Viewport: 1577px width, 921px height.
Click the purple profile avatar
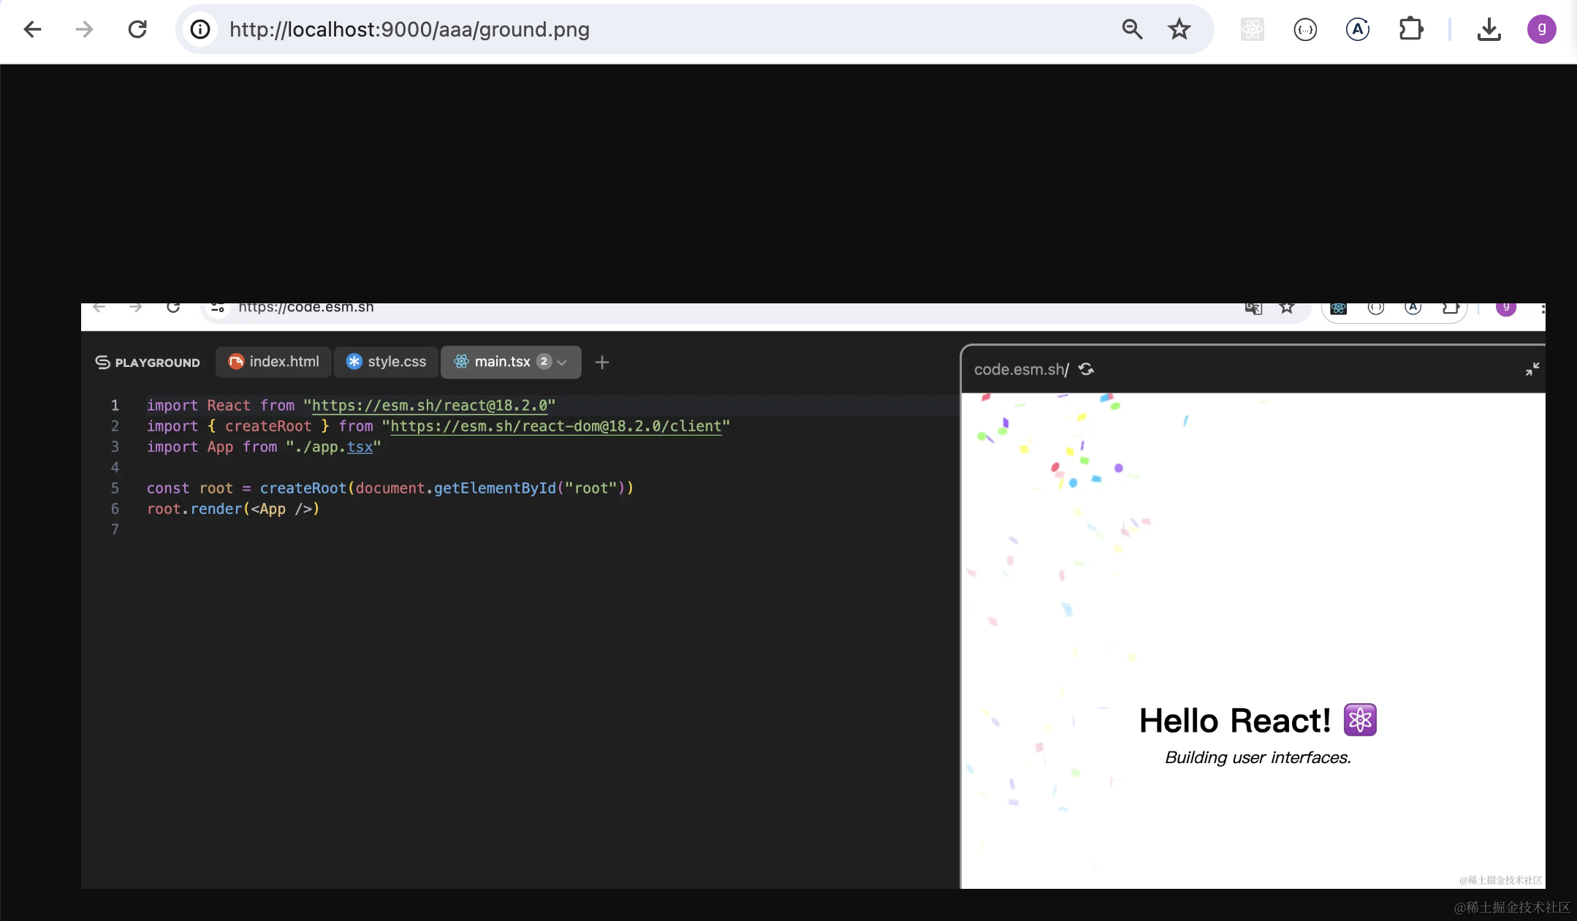(x=1541, y=29)
